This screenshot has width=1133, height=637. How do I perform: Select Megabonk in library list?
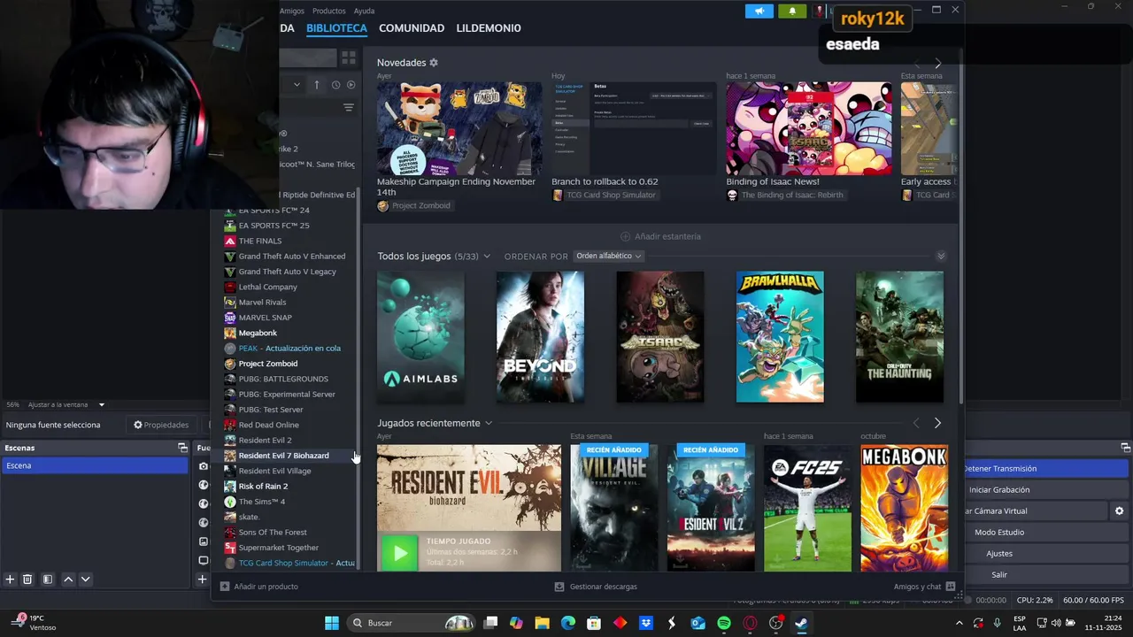click(258, 333)
